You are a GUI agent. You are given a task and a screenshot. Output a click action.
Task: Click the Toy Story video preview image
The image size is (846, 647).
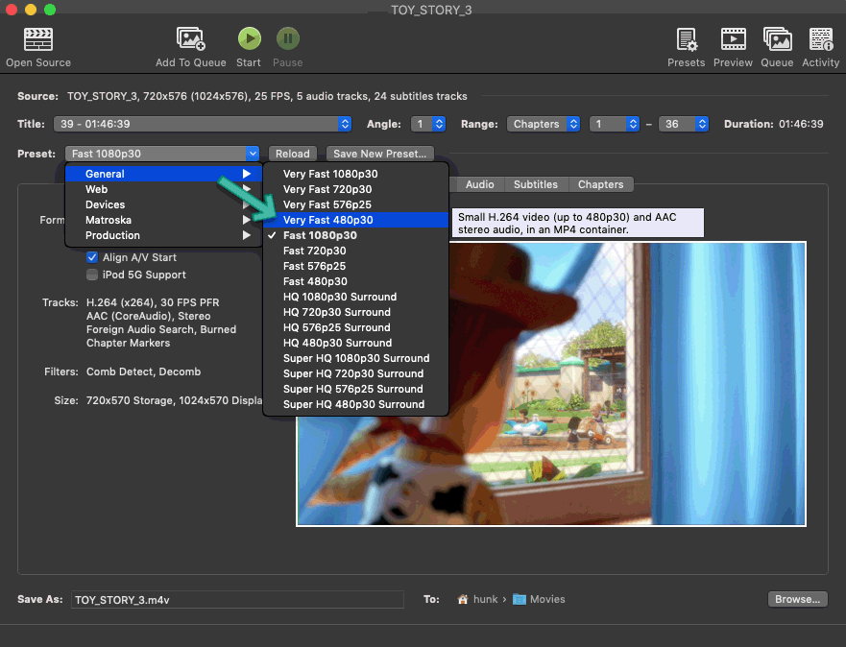[551, 383]
